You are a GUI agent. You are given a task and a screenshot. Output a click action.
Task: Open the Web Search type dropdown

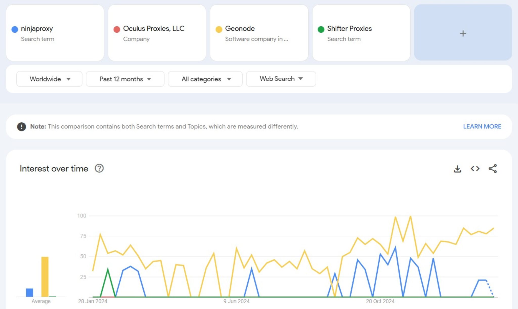[x=280, y=79]
